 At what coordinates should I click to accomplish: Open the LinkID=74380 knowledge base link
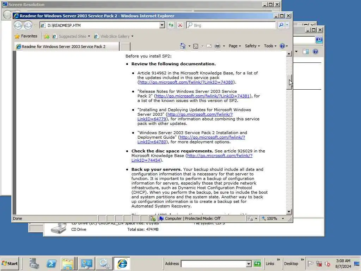pyautogui.click(x=186, y=82)
